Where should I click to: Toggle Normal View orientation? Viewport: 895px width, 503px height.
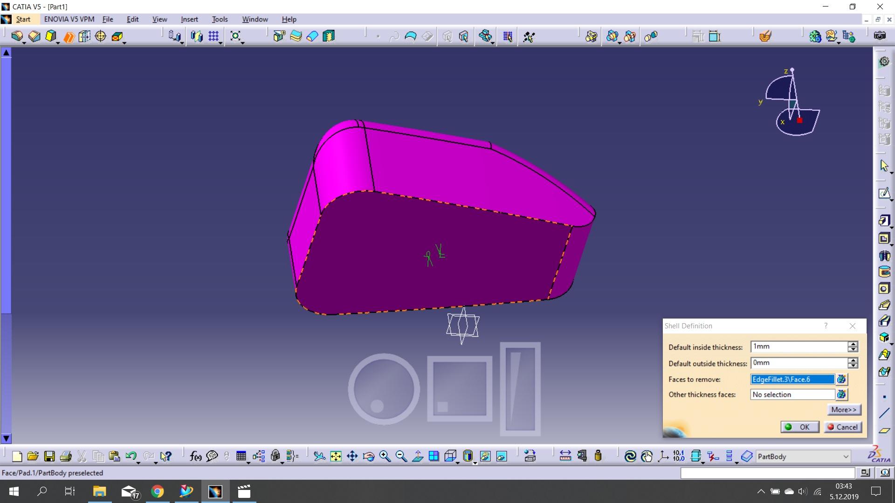click(x=418, y=456)
